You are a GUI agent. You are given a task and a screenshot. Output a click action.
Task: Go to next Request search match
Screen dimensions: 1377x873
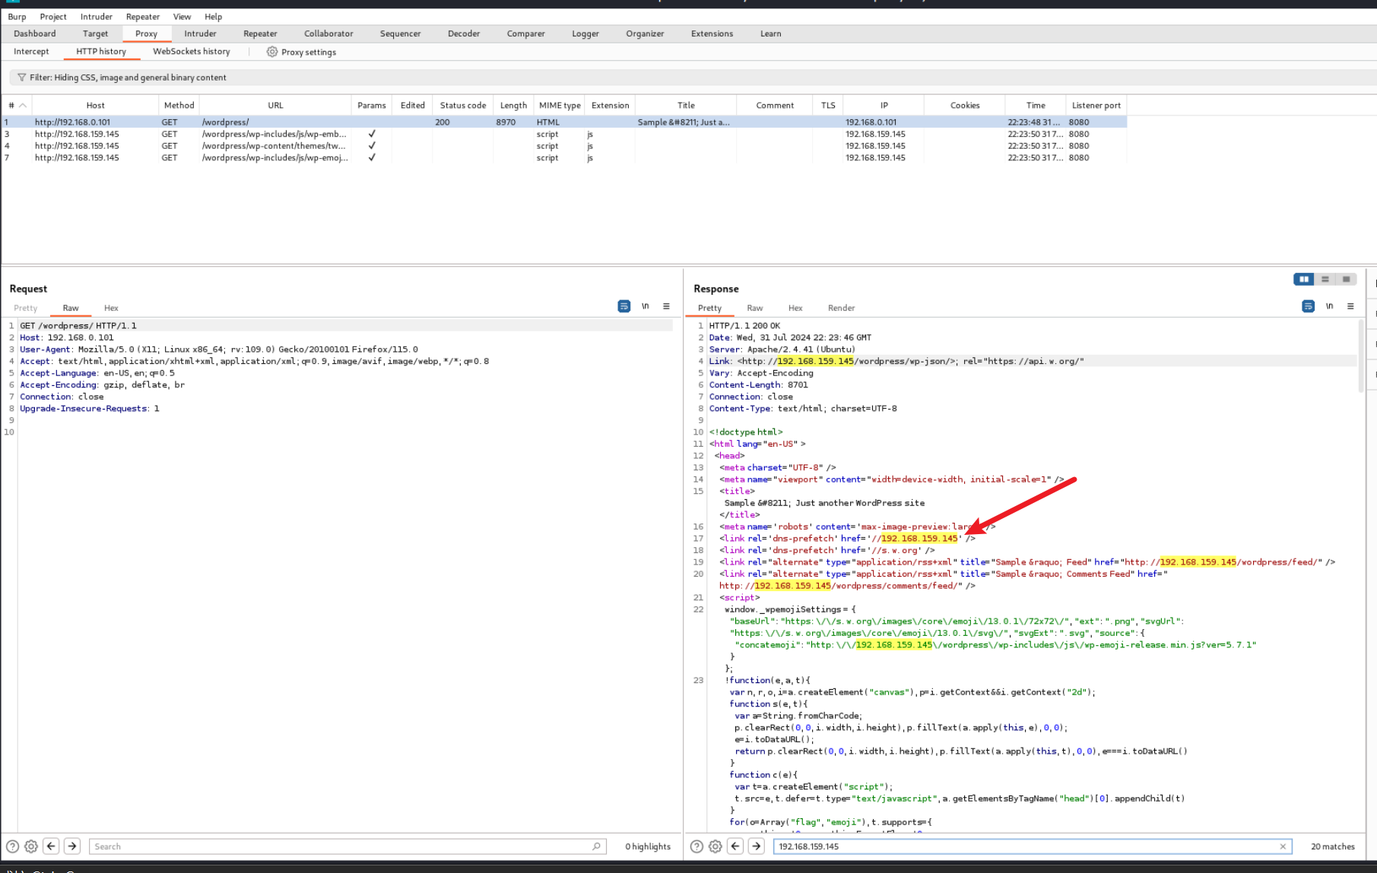(72, 846)
